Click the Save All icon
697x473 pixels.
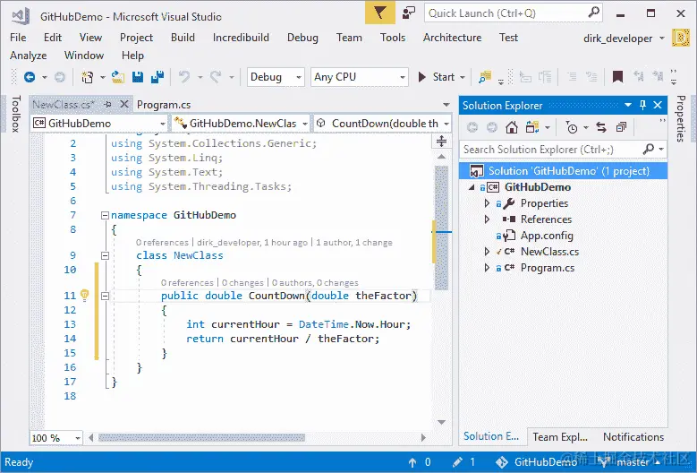click(157, 77)
